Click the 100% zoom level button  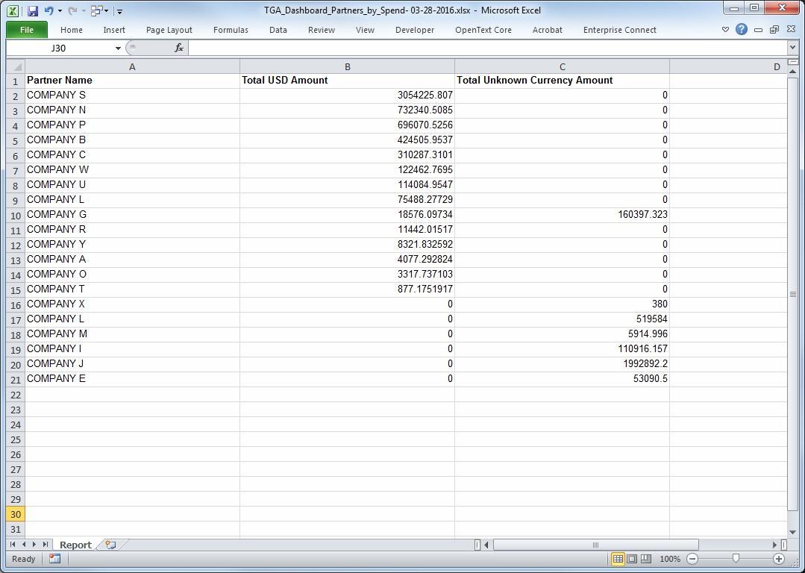670,559
